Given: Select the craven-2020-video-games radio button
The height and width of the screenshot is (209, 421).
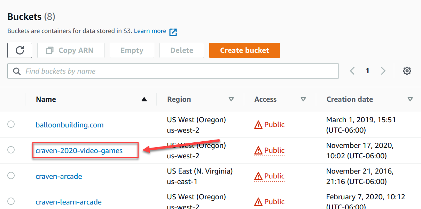Looking at the screenshot, I should click(11, 150).
